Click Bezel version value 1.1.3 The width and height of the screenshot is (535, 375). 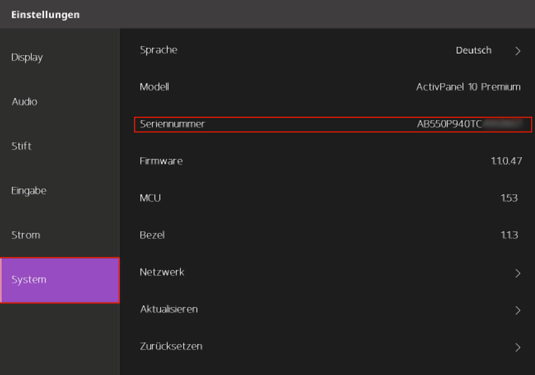click(509, 235)
